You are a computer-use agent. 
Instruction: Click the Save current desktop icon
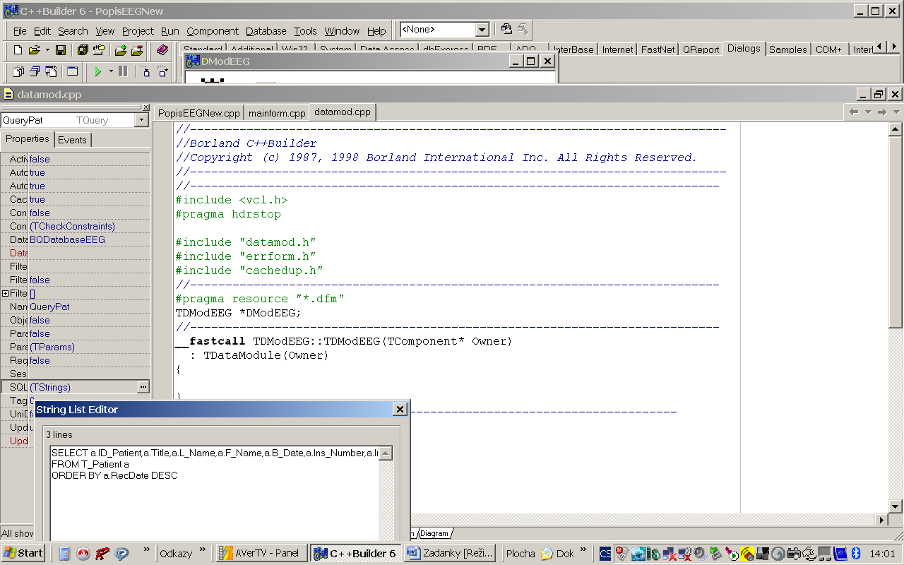click(506, 29)
